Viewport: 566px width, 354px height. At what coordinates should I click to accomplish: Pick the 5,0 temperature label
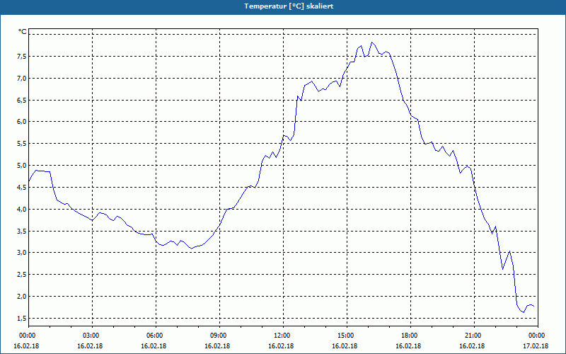click(22, 166)
